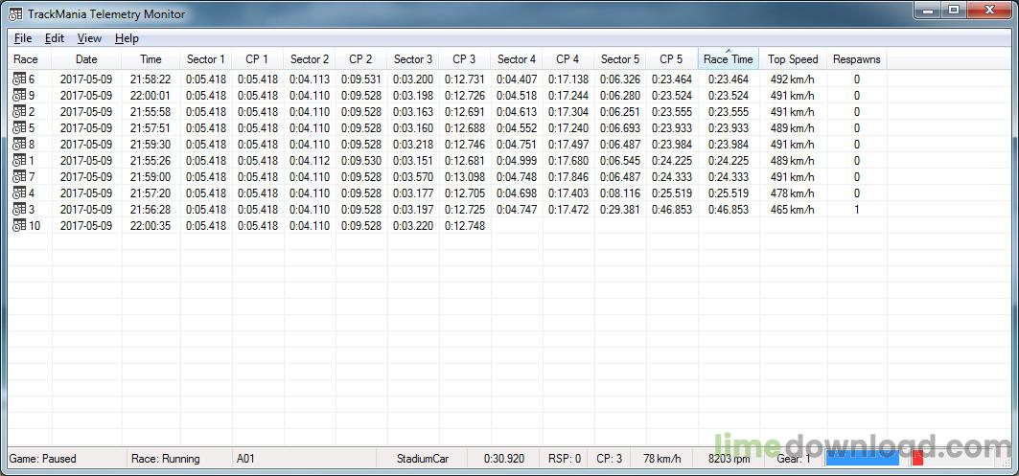The image size is (1019, 476).
Task: Click the red brake indicator in status bar
Action: point(917,459)
